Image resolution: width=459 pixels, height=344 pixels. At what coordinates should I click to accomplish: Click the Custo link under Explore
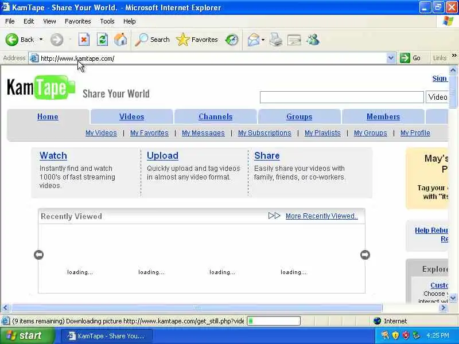[439, 285]
